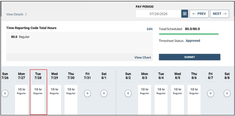
Task: Click the SUBMIT timesheet button
Action: pos(189,57)
